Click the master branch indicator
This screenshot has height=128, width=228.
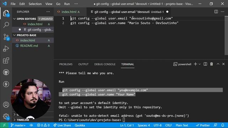18,125
